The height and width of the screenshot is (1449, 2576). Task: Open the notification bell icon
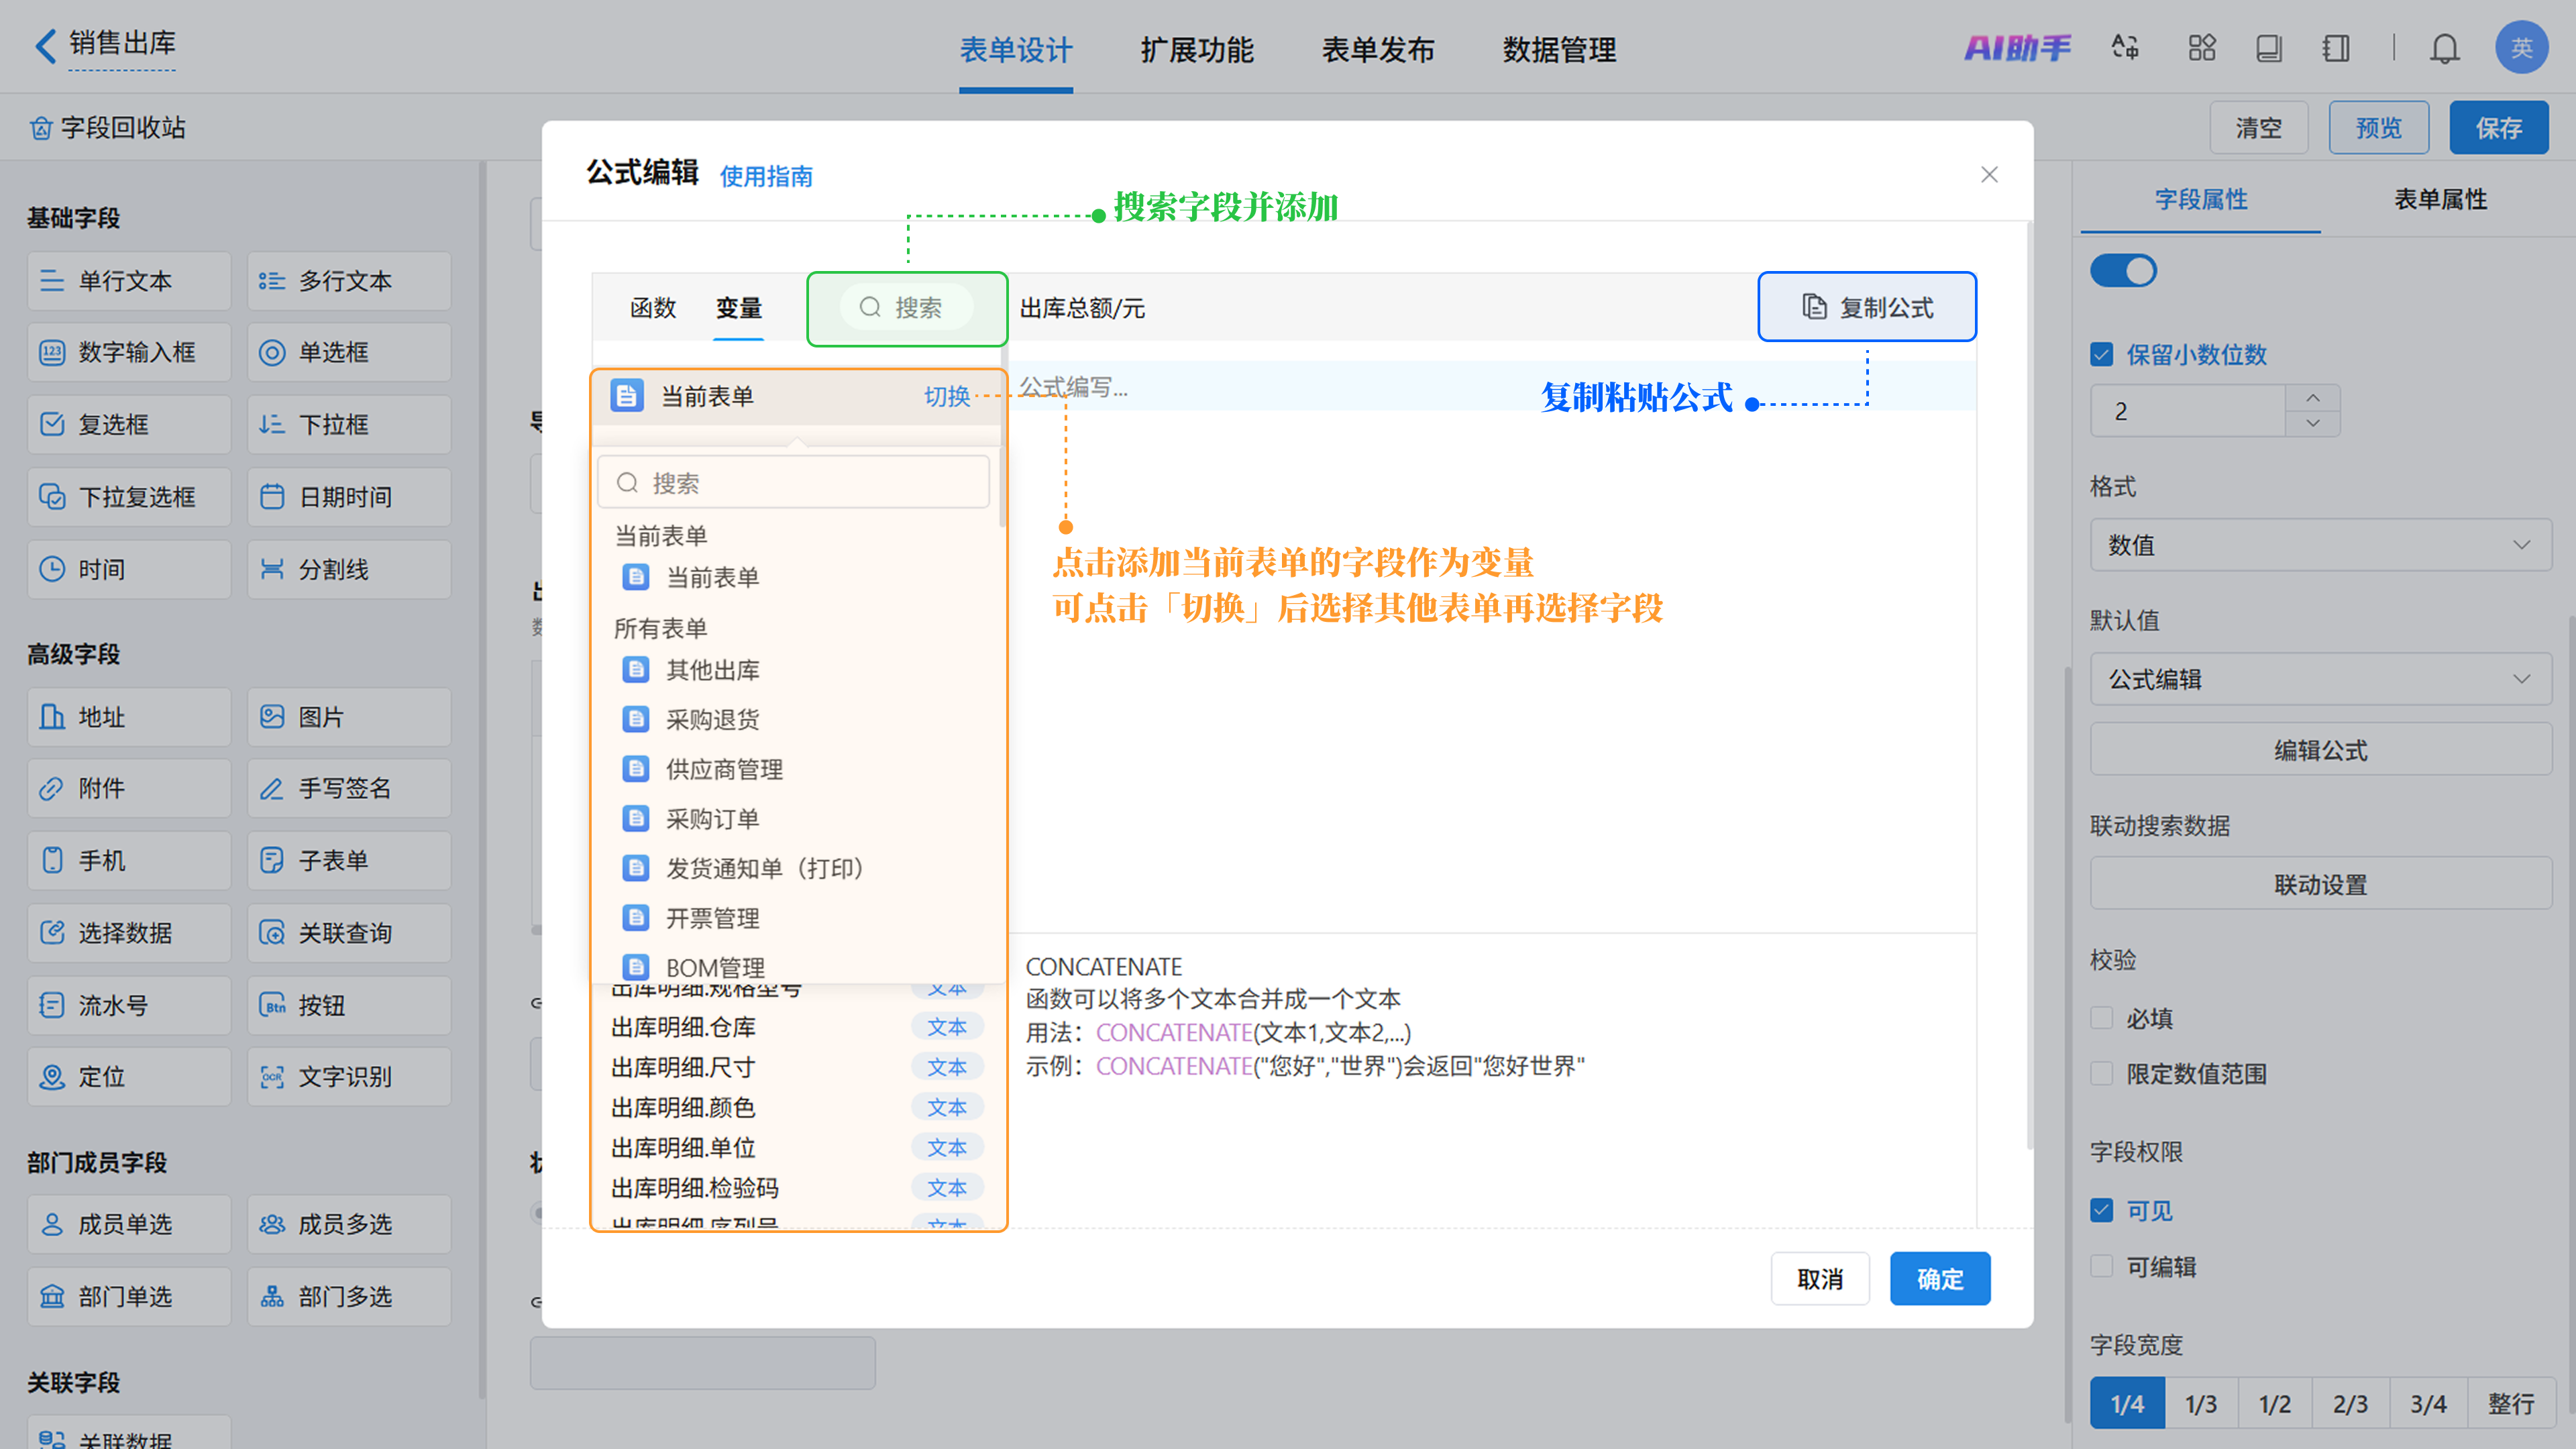click(2444, 48)
